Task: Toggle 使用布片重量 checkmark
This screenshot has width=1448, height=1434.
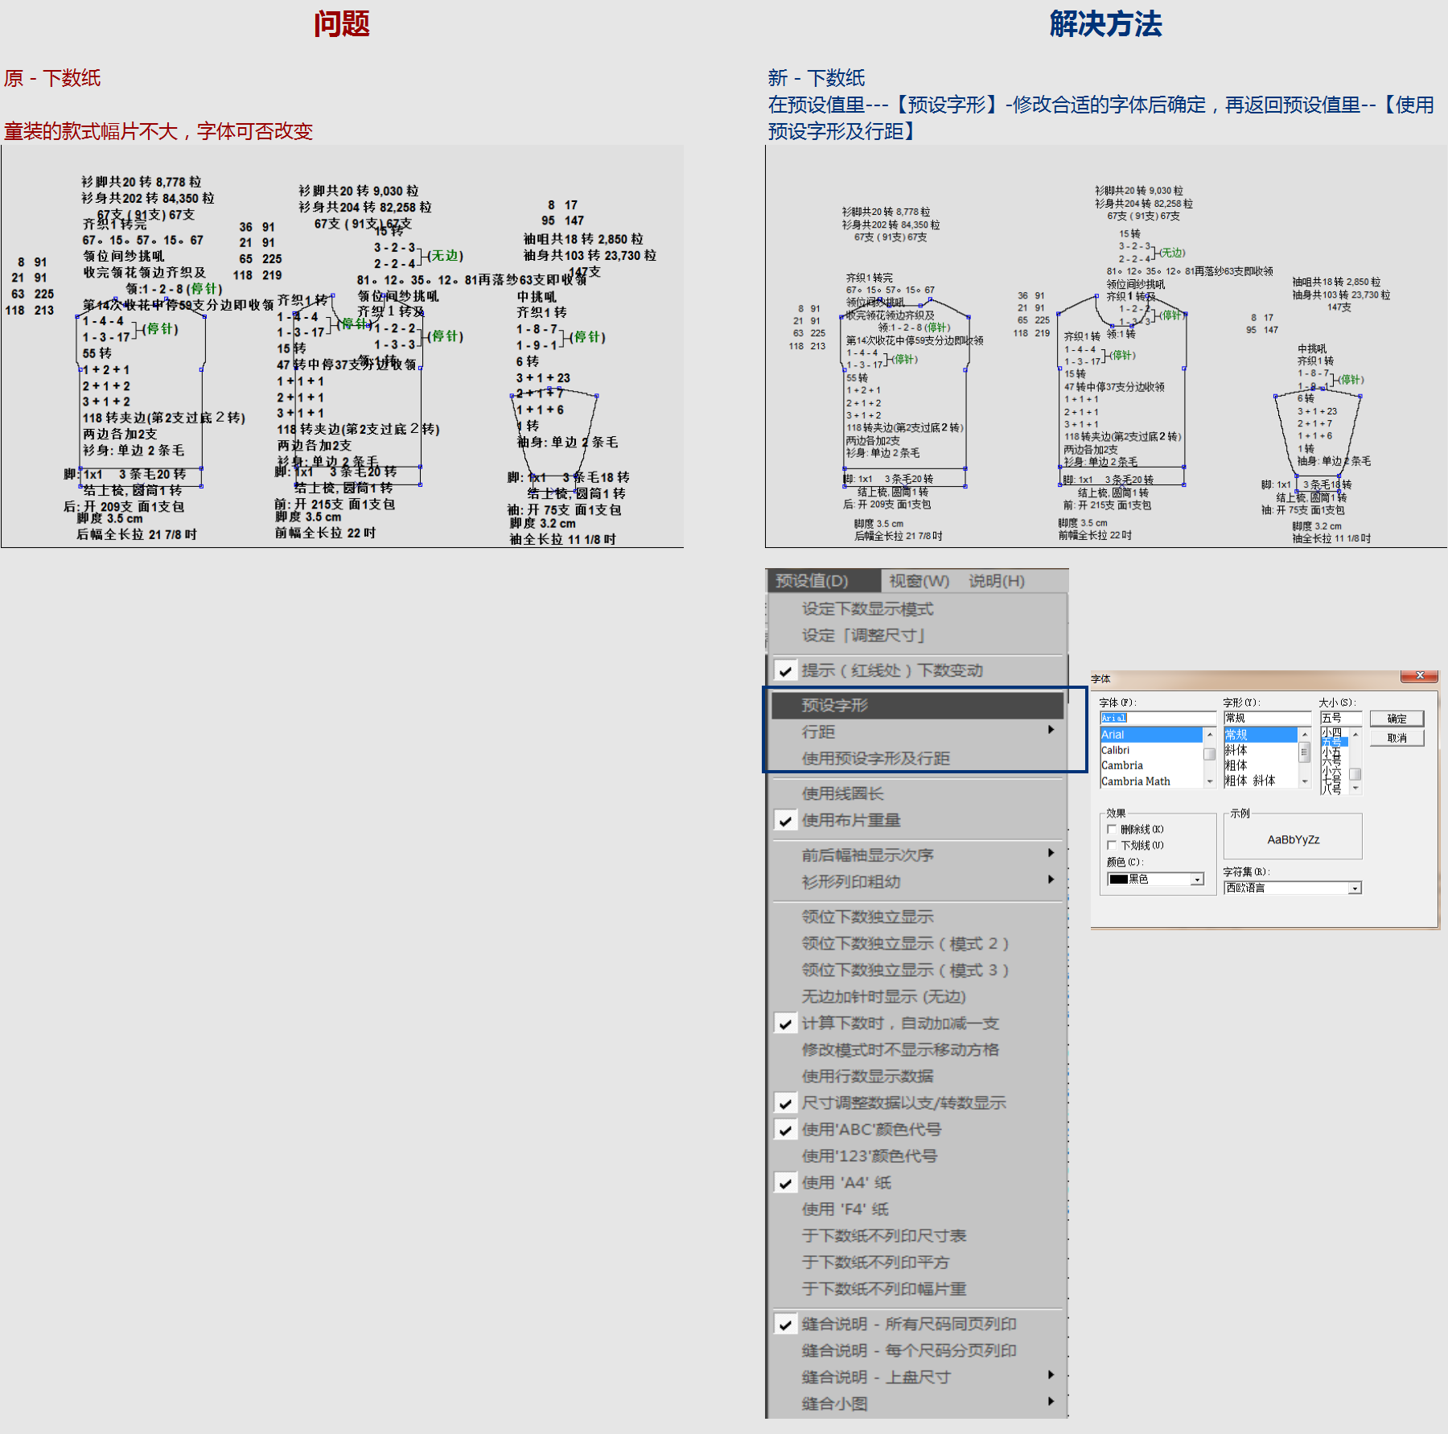Action: [785, 820]
